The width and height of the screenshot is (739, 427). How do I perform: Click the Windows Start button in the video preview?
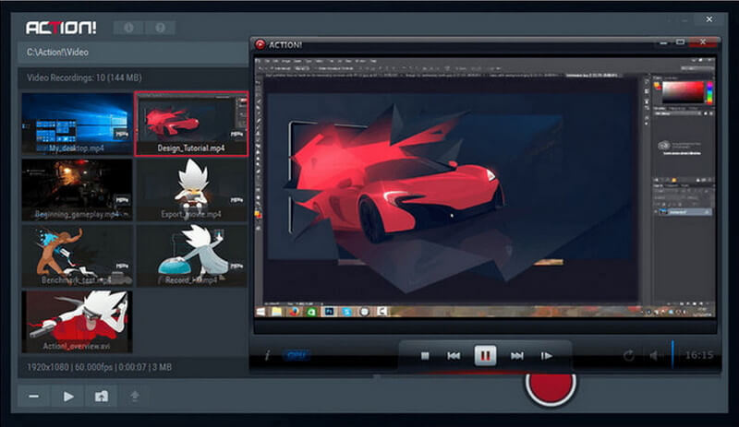260,312
